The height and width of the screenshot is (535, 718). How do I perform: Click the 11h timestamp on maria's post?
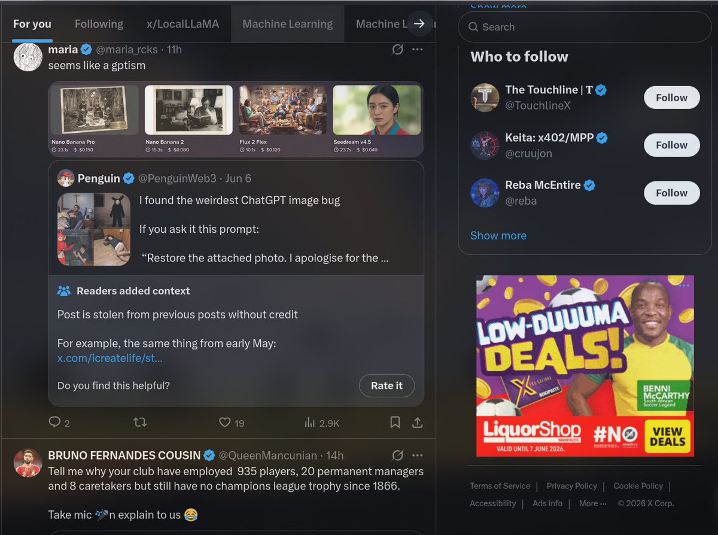[174, 49]
